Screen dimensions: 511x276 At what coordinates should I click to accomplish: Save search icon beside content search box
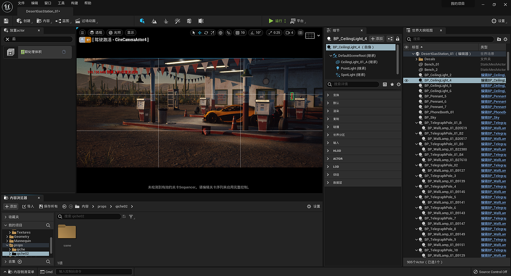pyautogui.click(x=124, y=217)
